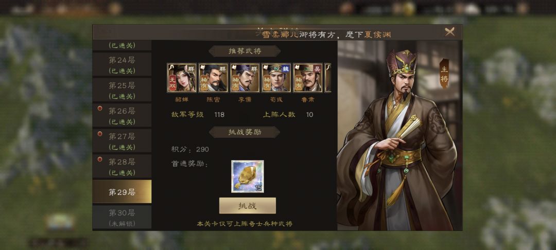Select the highlighted 第29层 floor
The image size is (556, 250).
[122, 191]
